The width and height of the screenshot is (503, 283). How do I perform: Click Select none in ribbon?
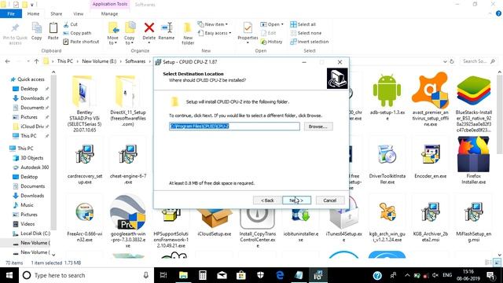306,33
